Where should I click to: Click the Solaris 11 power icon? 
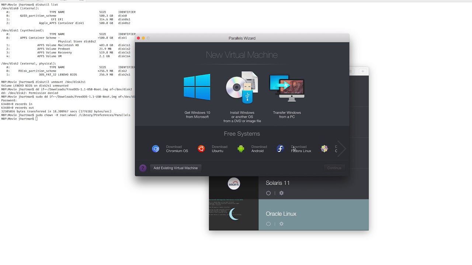click(x=268, y=193)
